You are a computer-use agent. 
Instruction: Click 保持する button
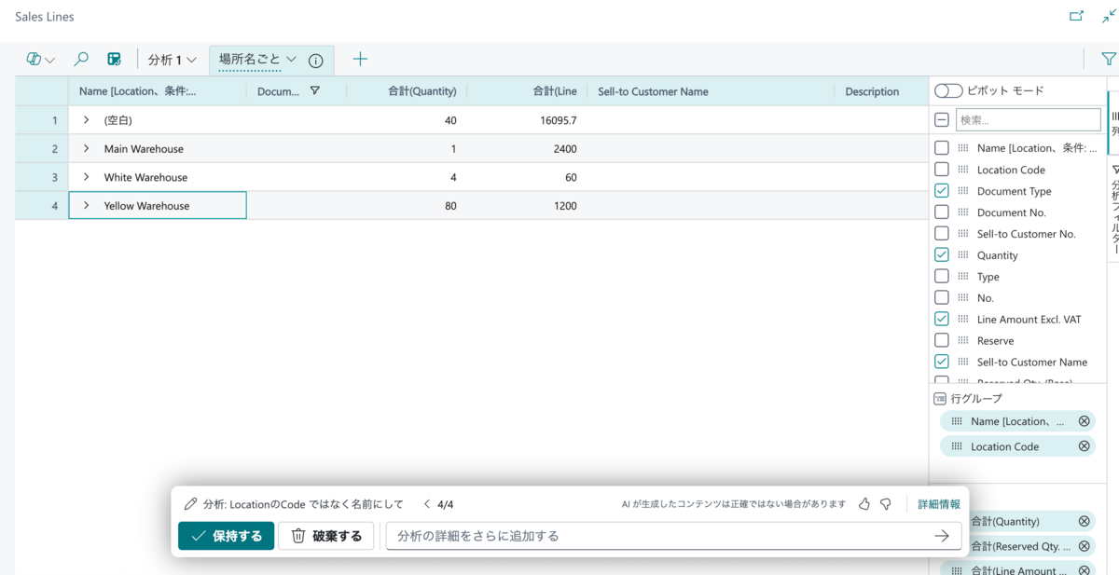227,536
